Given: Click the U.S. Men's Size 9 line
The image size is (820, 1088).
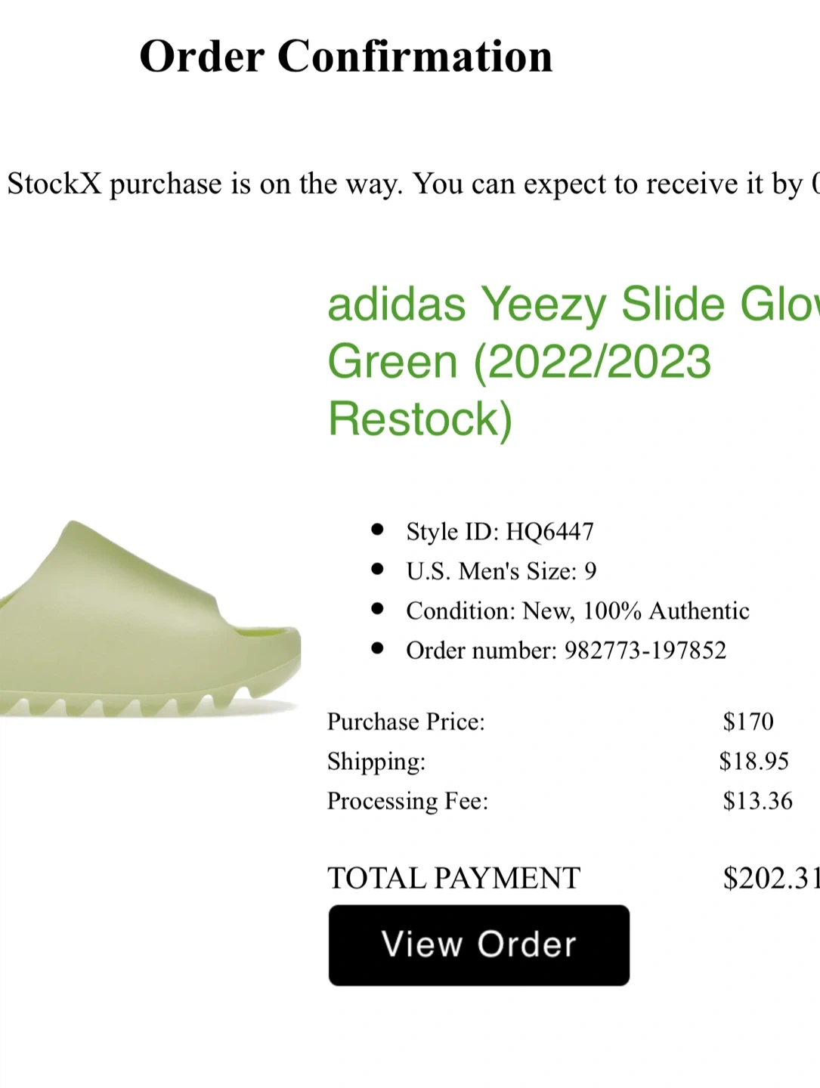Looking at the screenshot, I should pyautogui.click(x=501, y=571).
